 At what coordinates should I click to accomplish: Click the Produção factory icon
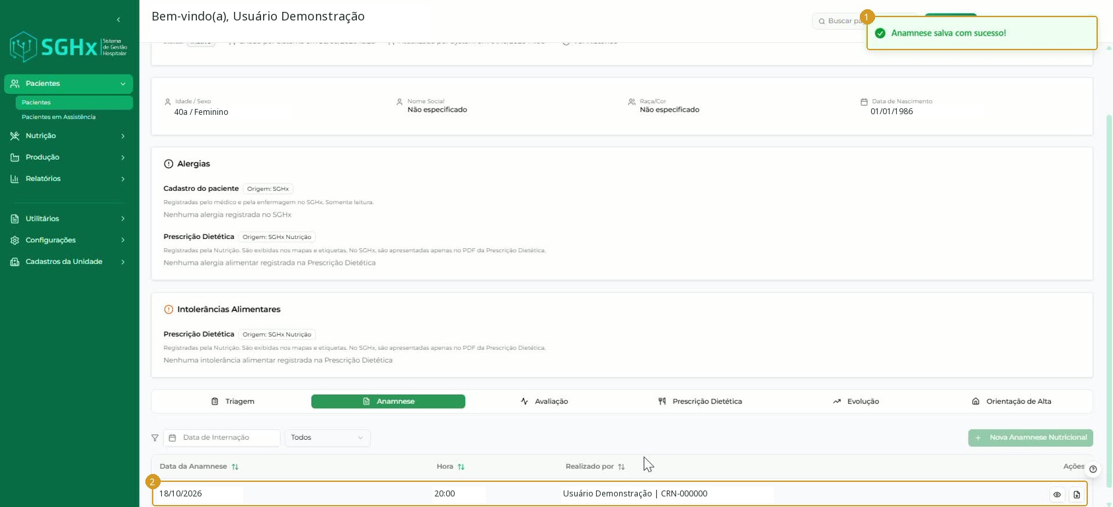(15, 157)
